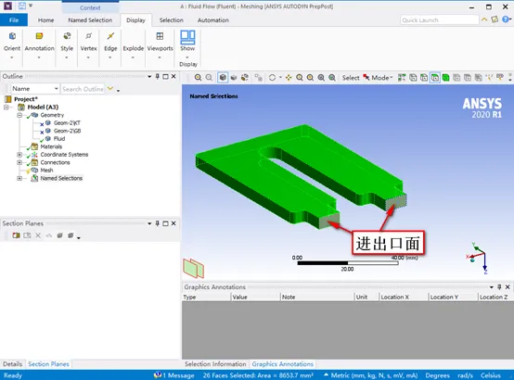Open the Style display options
The width and height of the screenshot is (514, 380).
click(67, 44)
